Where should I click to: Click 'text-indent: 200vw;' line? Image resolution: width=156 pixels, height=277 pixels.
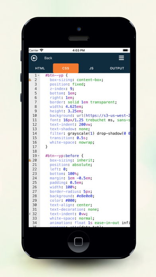71,125
